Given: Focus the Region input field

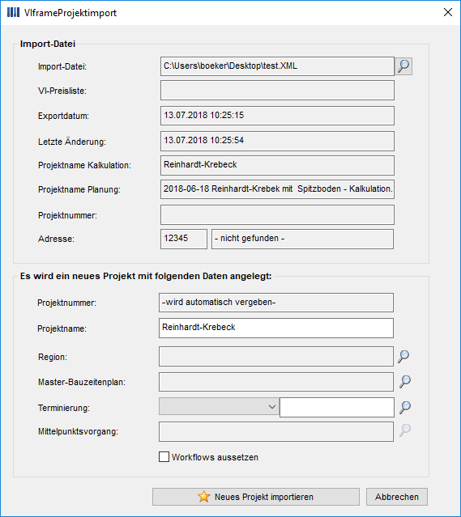Looking at the screenshot, I should tap(276, 356).
